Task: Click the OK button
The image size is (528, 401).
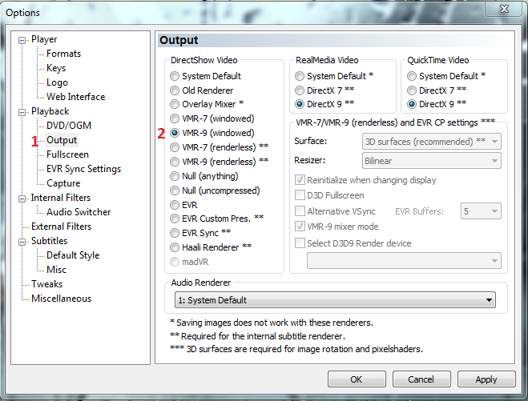Action: pyautogui.click(x=357, y=379)
